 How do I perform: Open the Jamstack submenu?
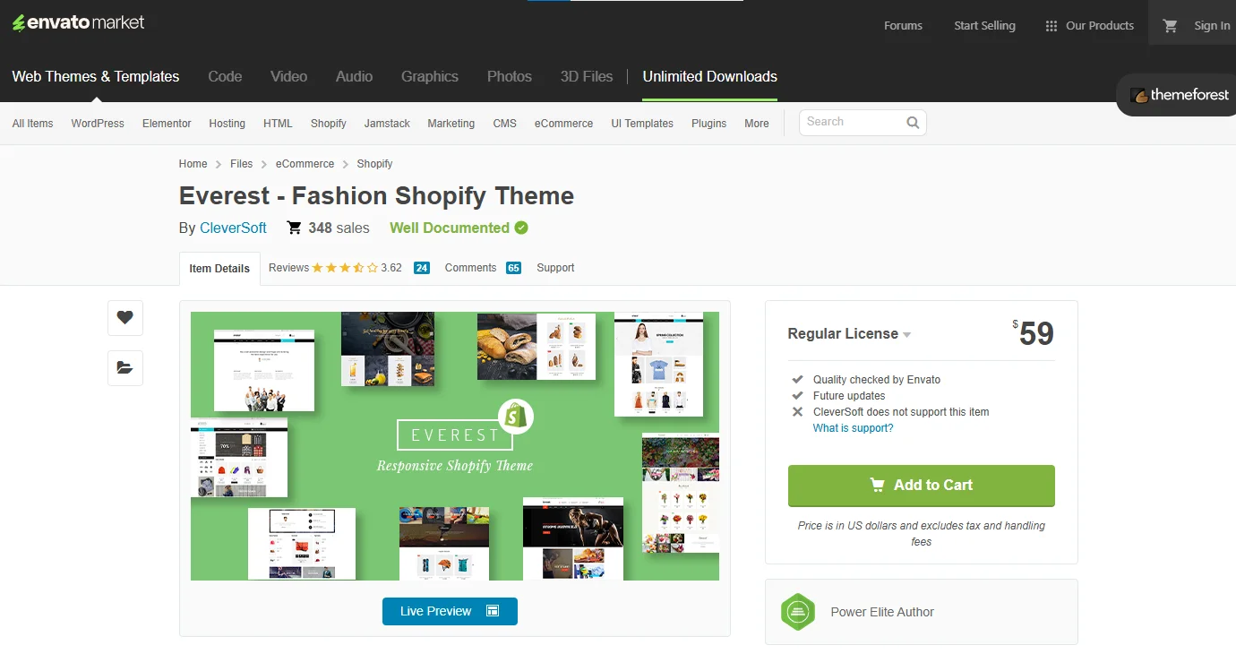point(387,124)
